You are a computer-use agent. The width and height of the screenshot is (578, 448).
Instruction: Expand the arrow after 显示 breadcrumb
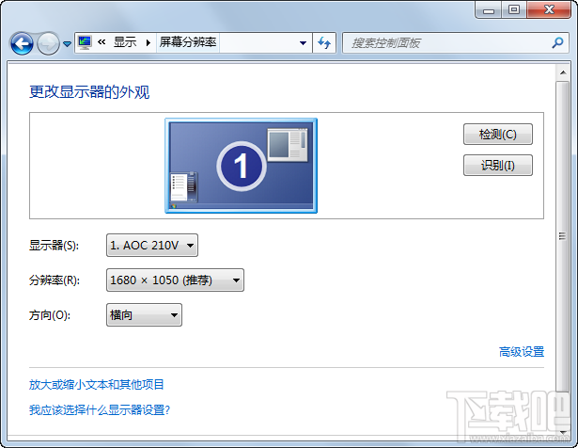148,42
